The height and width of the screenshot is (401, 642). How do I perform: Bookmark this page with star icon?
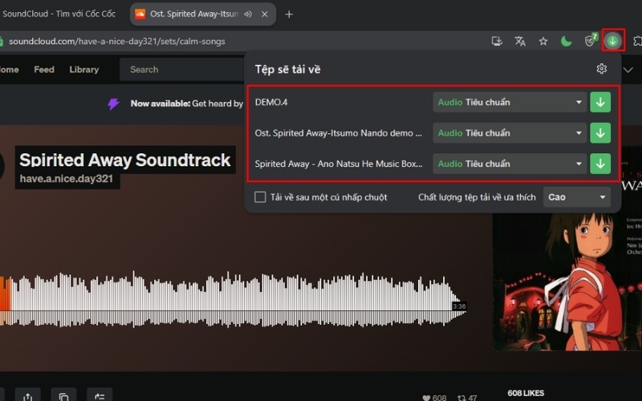click(x=543, y=41)
